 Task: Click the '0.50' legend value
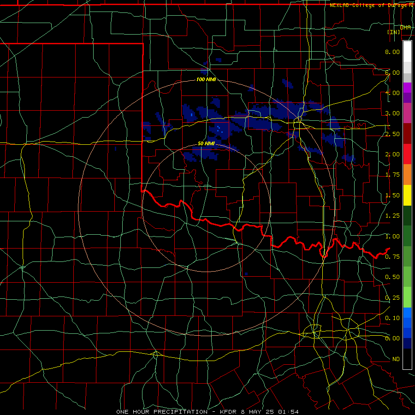click(x=392, y=277)
